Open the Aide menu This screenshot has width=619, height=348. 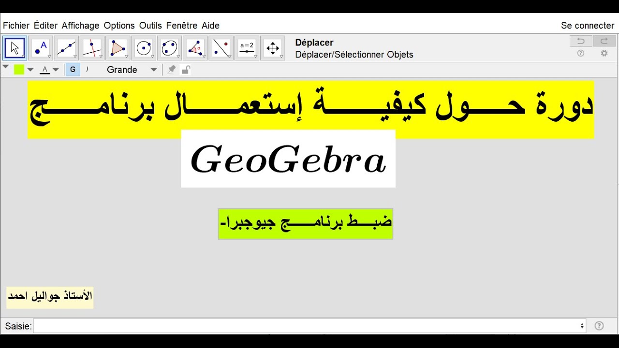click(210, 26)
